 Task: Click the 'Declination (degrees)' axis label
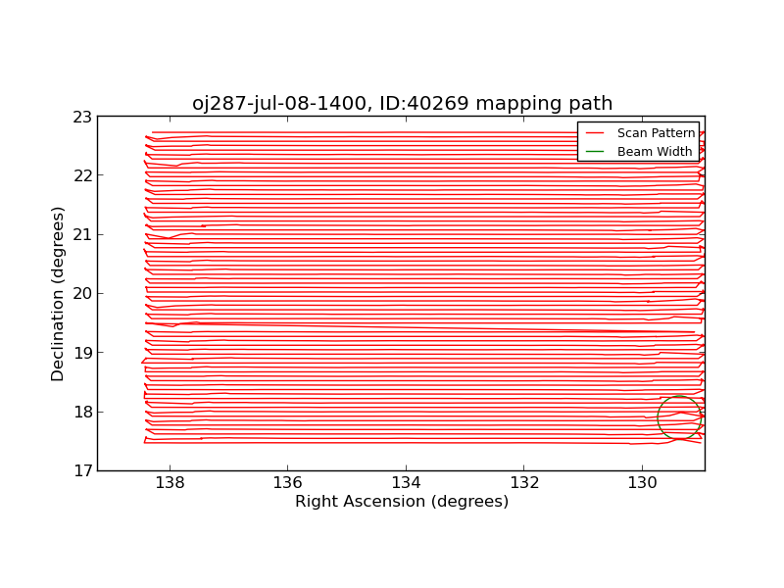point(58,294)
